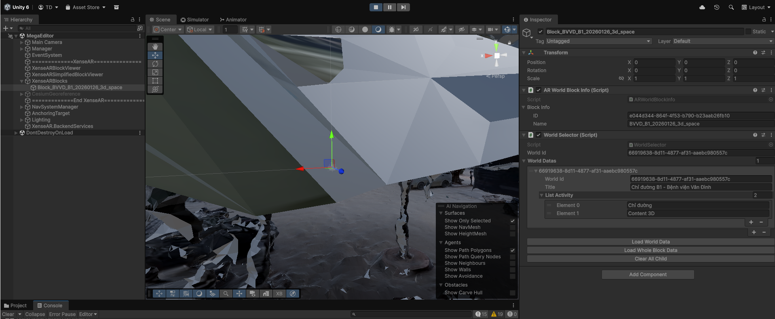775x319 pixels.
Task: Open the Tag dropdown showing Untagged
Action: 598,41
